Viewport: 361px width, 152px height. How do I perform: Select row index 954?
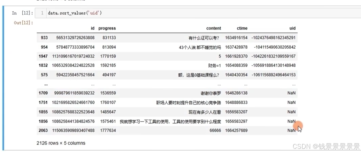[44, 47]
